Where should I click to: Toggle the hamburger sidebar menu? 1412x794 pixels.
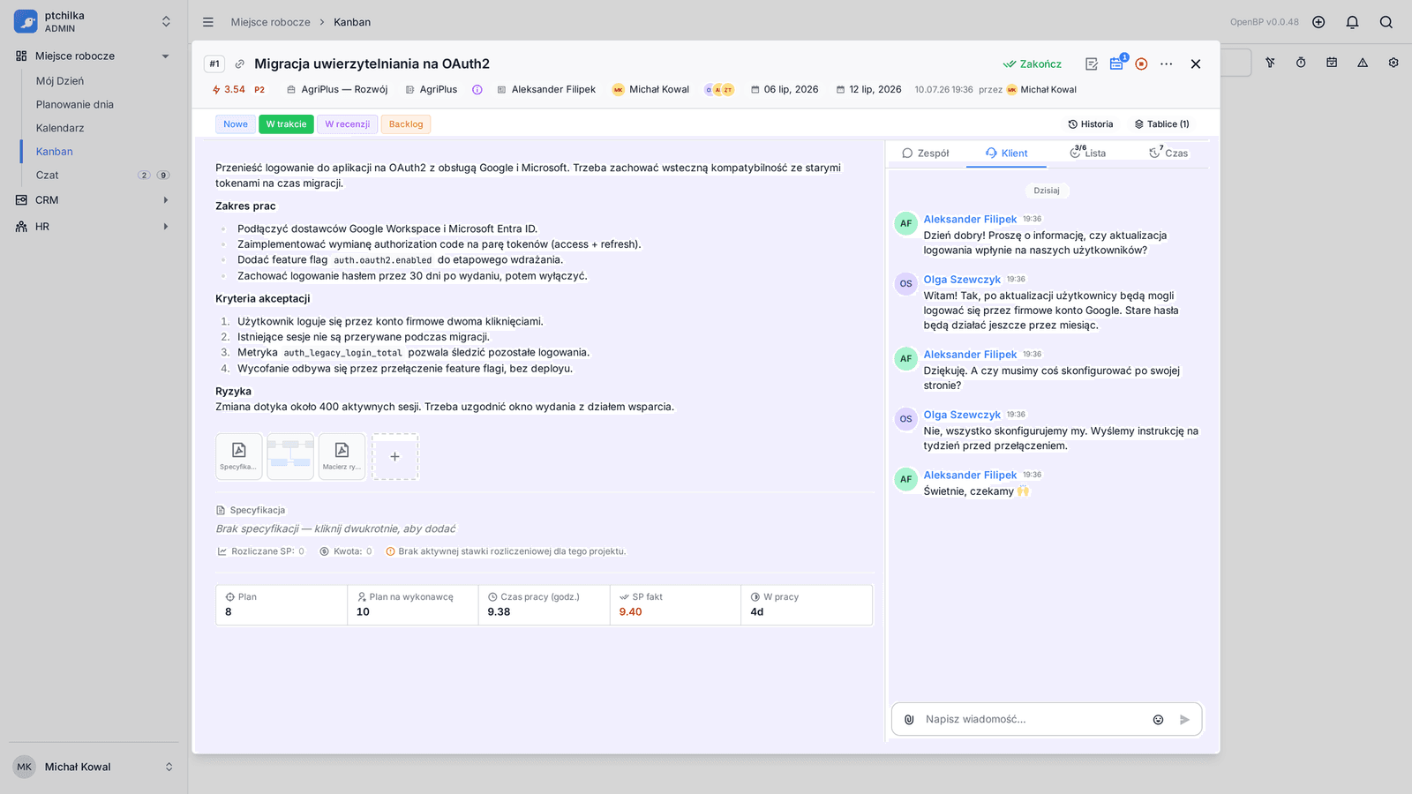(x=208, y=22)
